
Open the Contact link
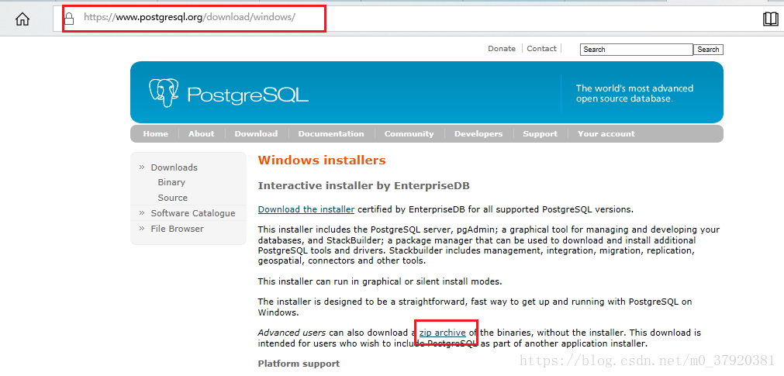pos(541,49)
